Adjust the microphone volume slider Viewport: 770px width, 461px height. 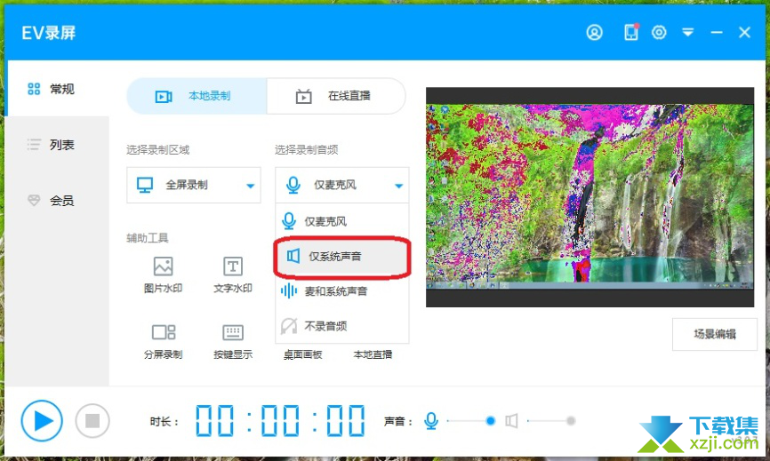click(471, 421)
